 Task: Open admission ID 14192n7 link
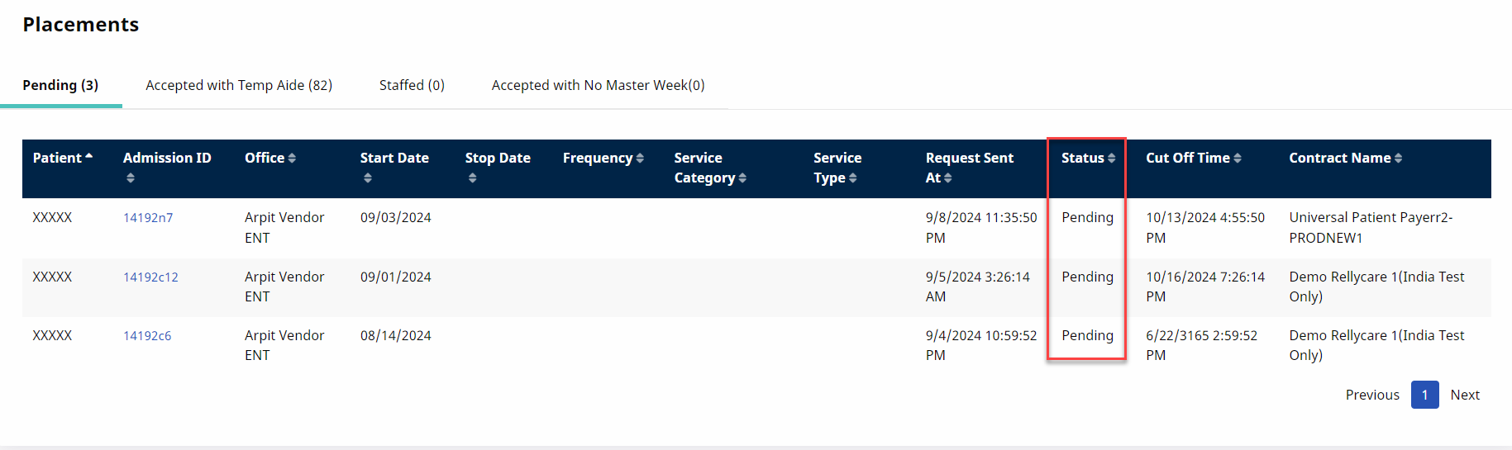[148, 218]
